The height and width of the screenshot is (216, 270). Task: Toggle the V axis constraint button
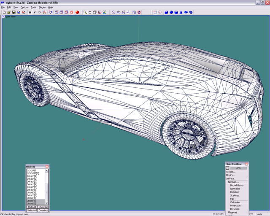tap(35, 12)
